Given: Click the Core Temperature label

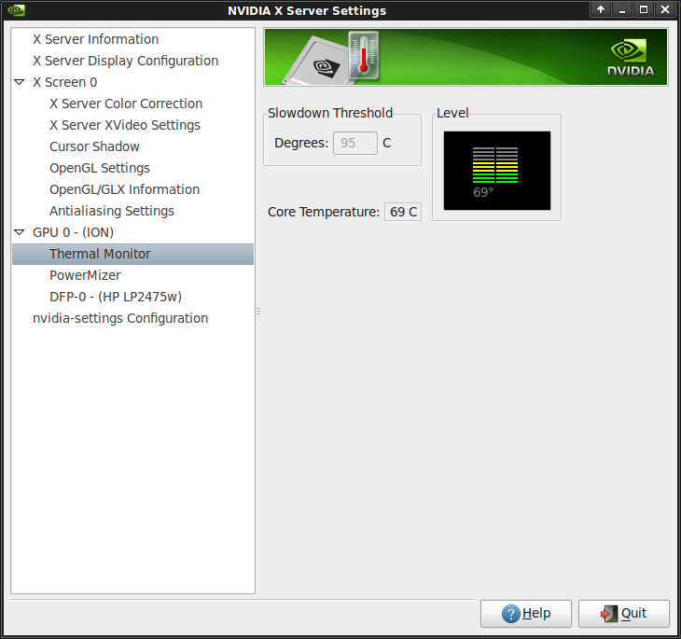Looking at the screenshot, I should pos(324,212).
